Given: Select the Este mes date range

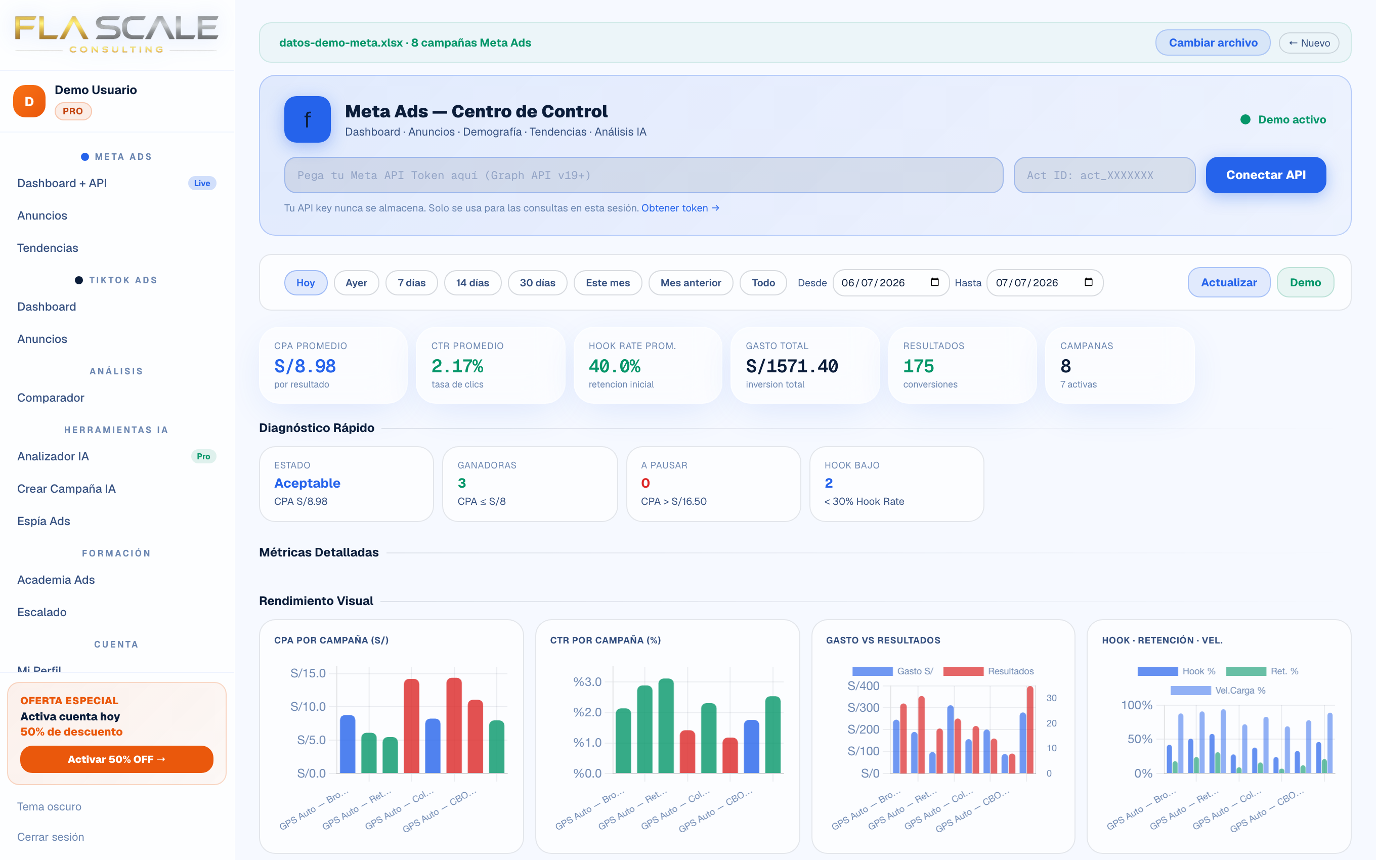Looking at the screenshot, I should coord(608,283).
